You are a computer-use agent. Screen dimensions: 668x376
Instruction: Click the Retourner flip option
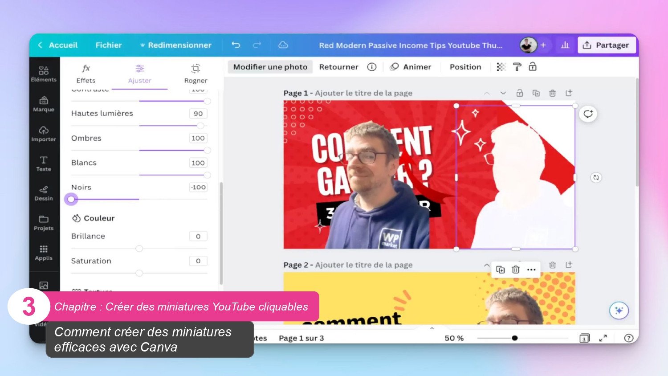click(338, 67)
